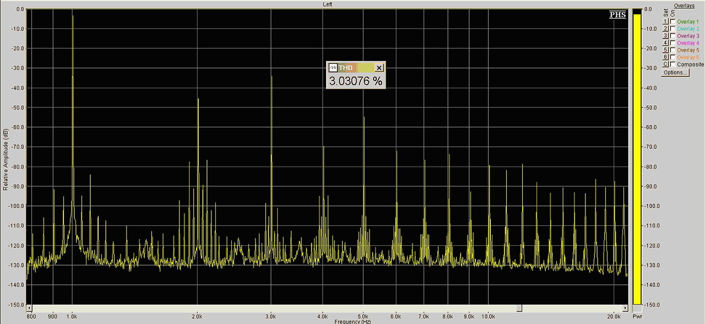Click the Set button for Overlay 1
The image size is (705, 324).
(x=665, y=21)
